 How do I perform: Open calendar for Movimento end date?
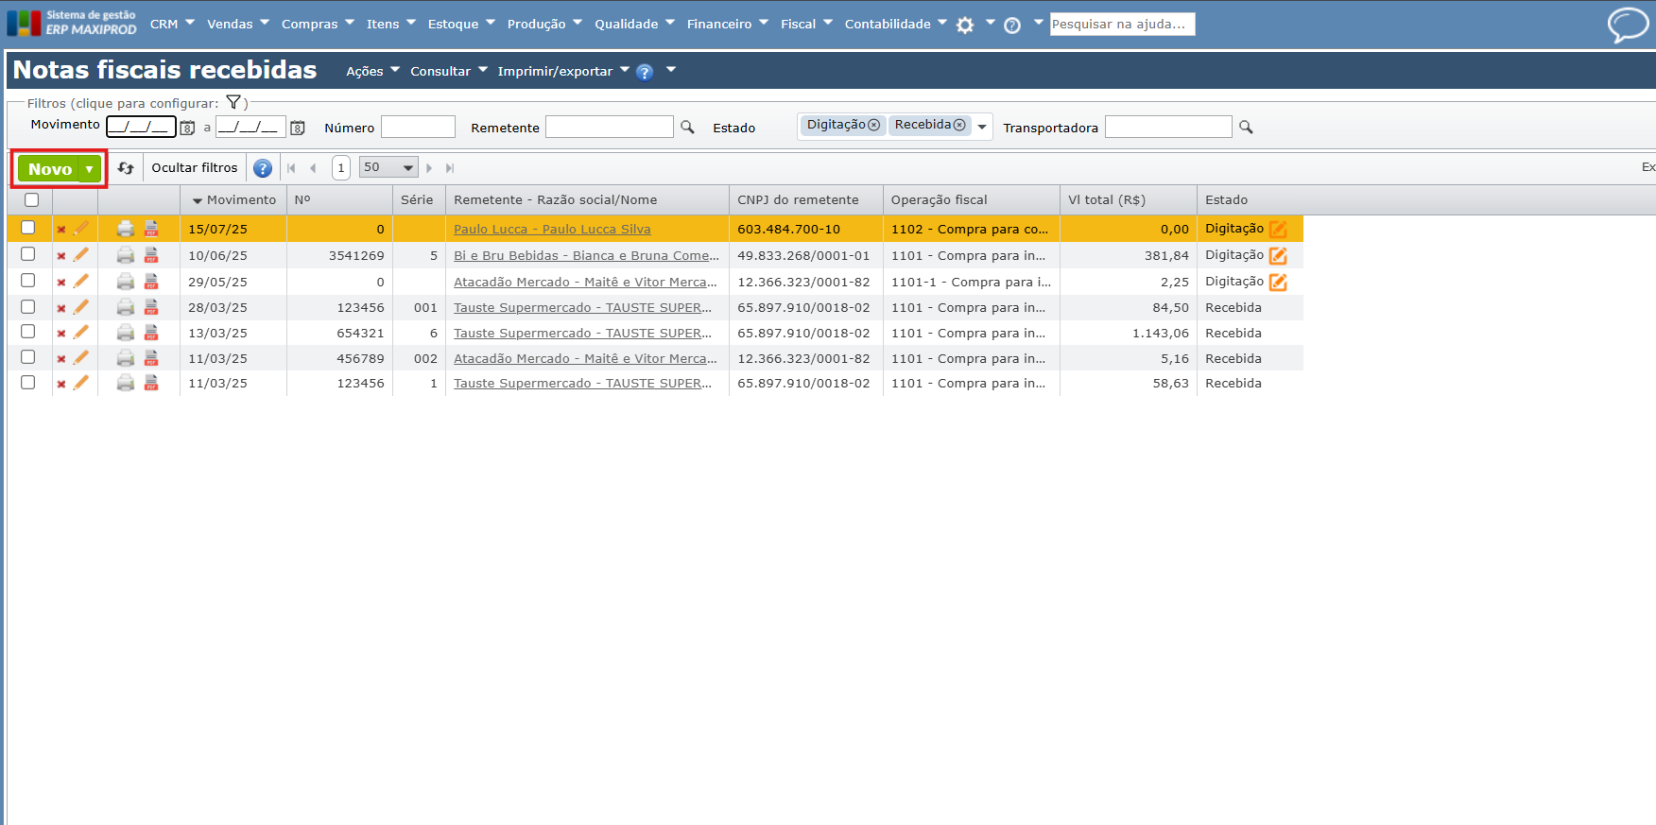[297, 128]
